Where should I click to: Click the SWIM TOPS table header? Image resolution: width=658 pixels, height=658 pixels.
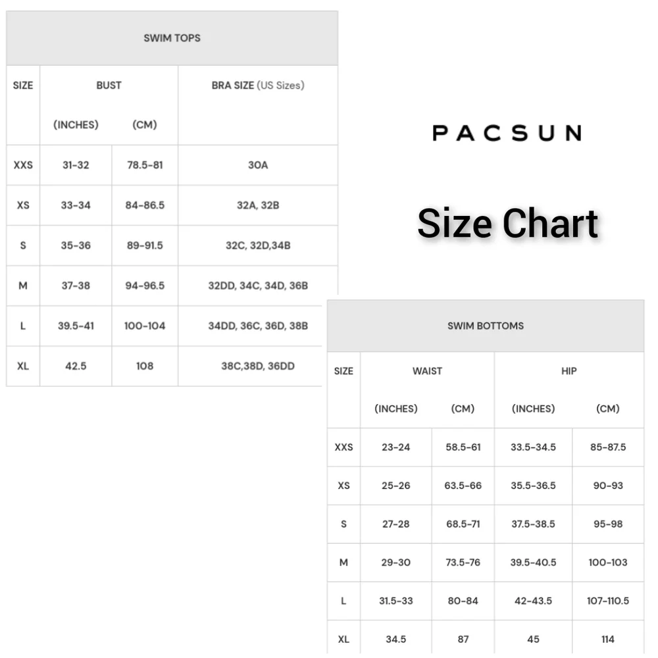(x=172, y=38)
